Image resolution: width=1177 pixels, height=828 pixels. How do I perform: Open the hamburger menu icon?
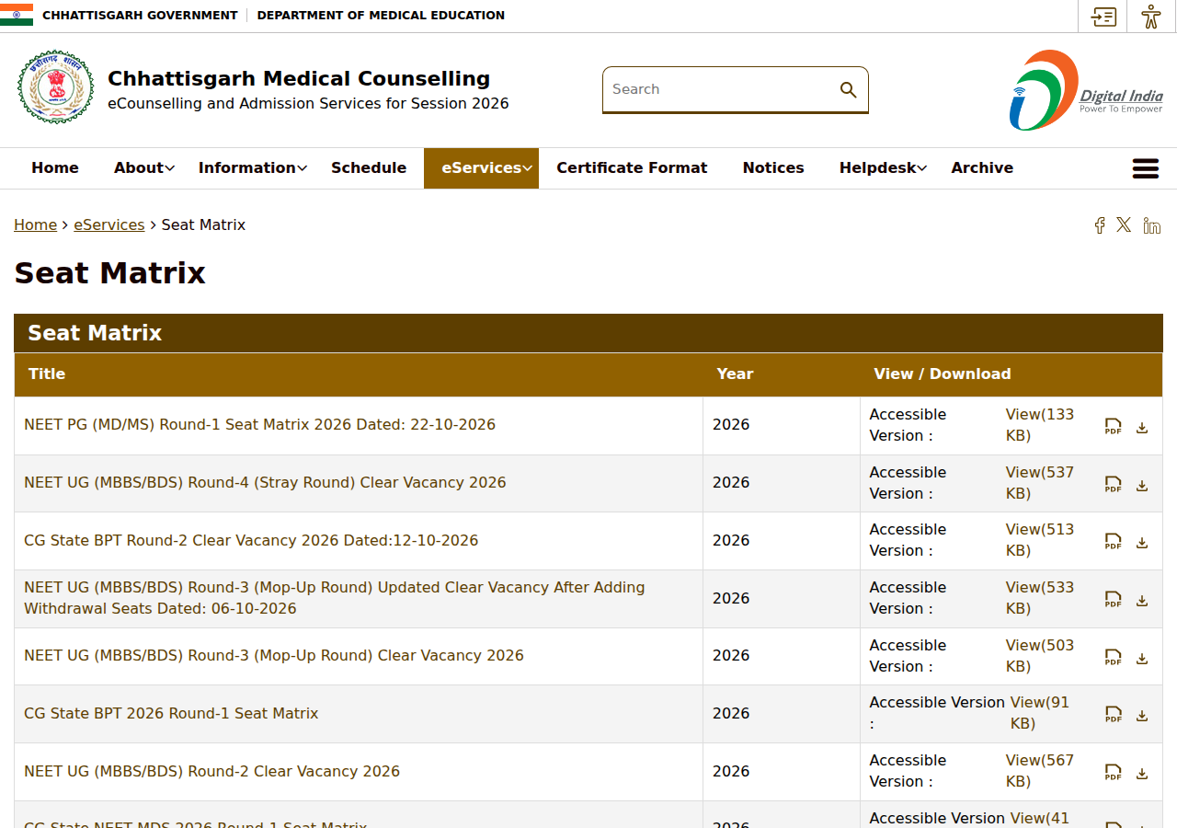pos(1145,168)
